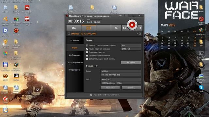This screenshot has height=117, width=209.
Task: Enable the show cursor checkbox
Action: pyautogui.click(x=87, y=52)
